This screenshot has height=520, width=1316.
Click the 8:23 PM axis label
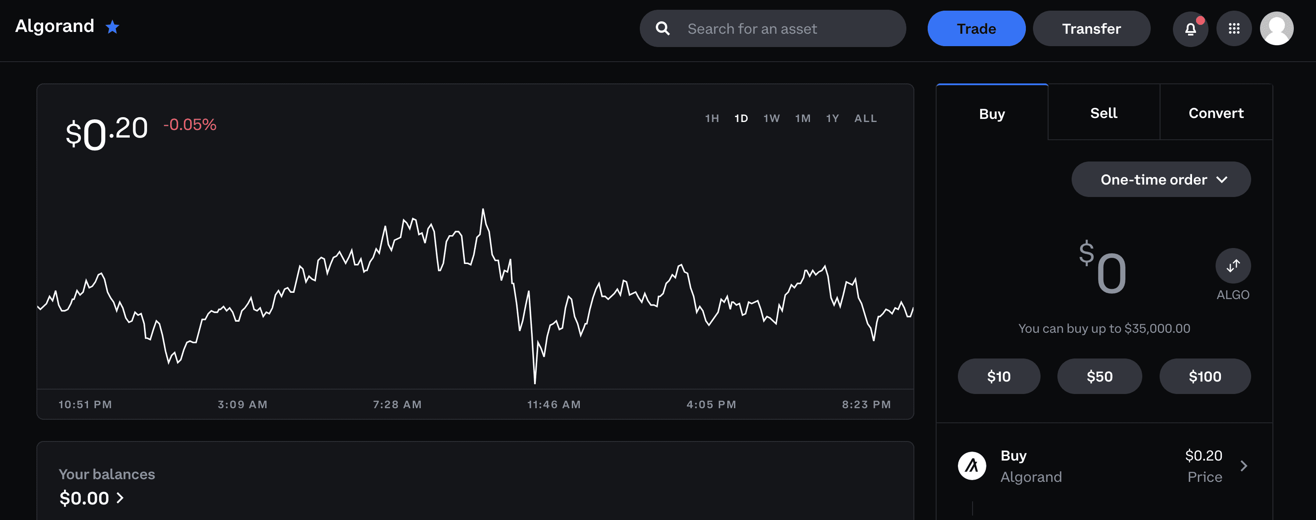click(867, 405)
